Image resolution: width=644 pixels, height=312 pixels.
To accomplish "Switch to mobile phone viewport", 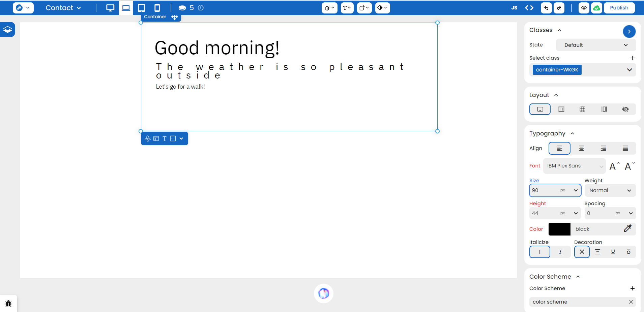I will pyautogui.click(x=157, y=8).
